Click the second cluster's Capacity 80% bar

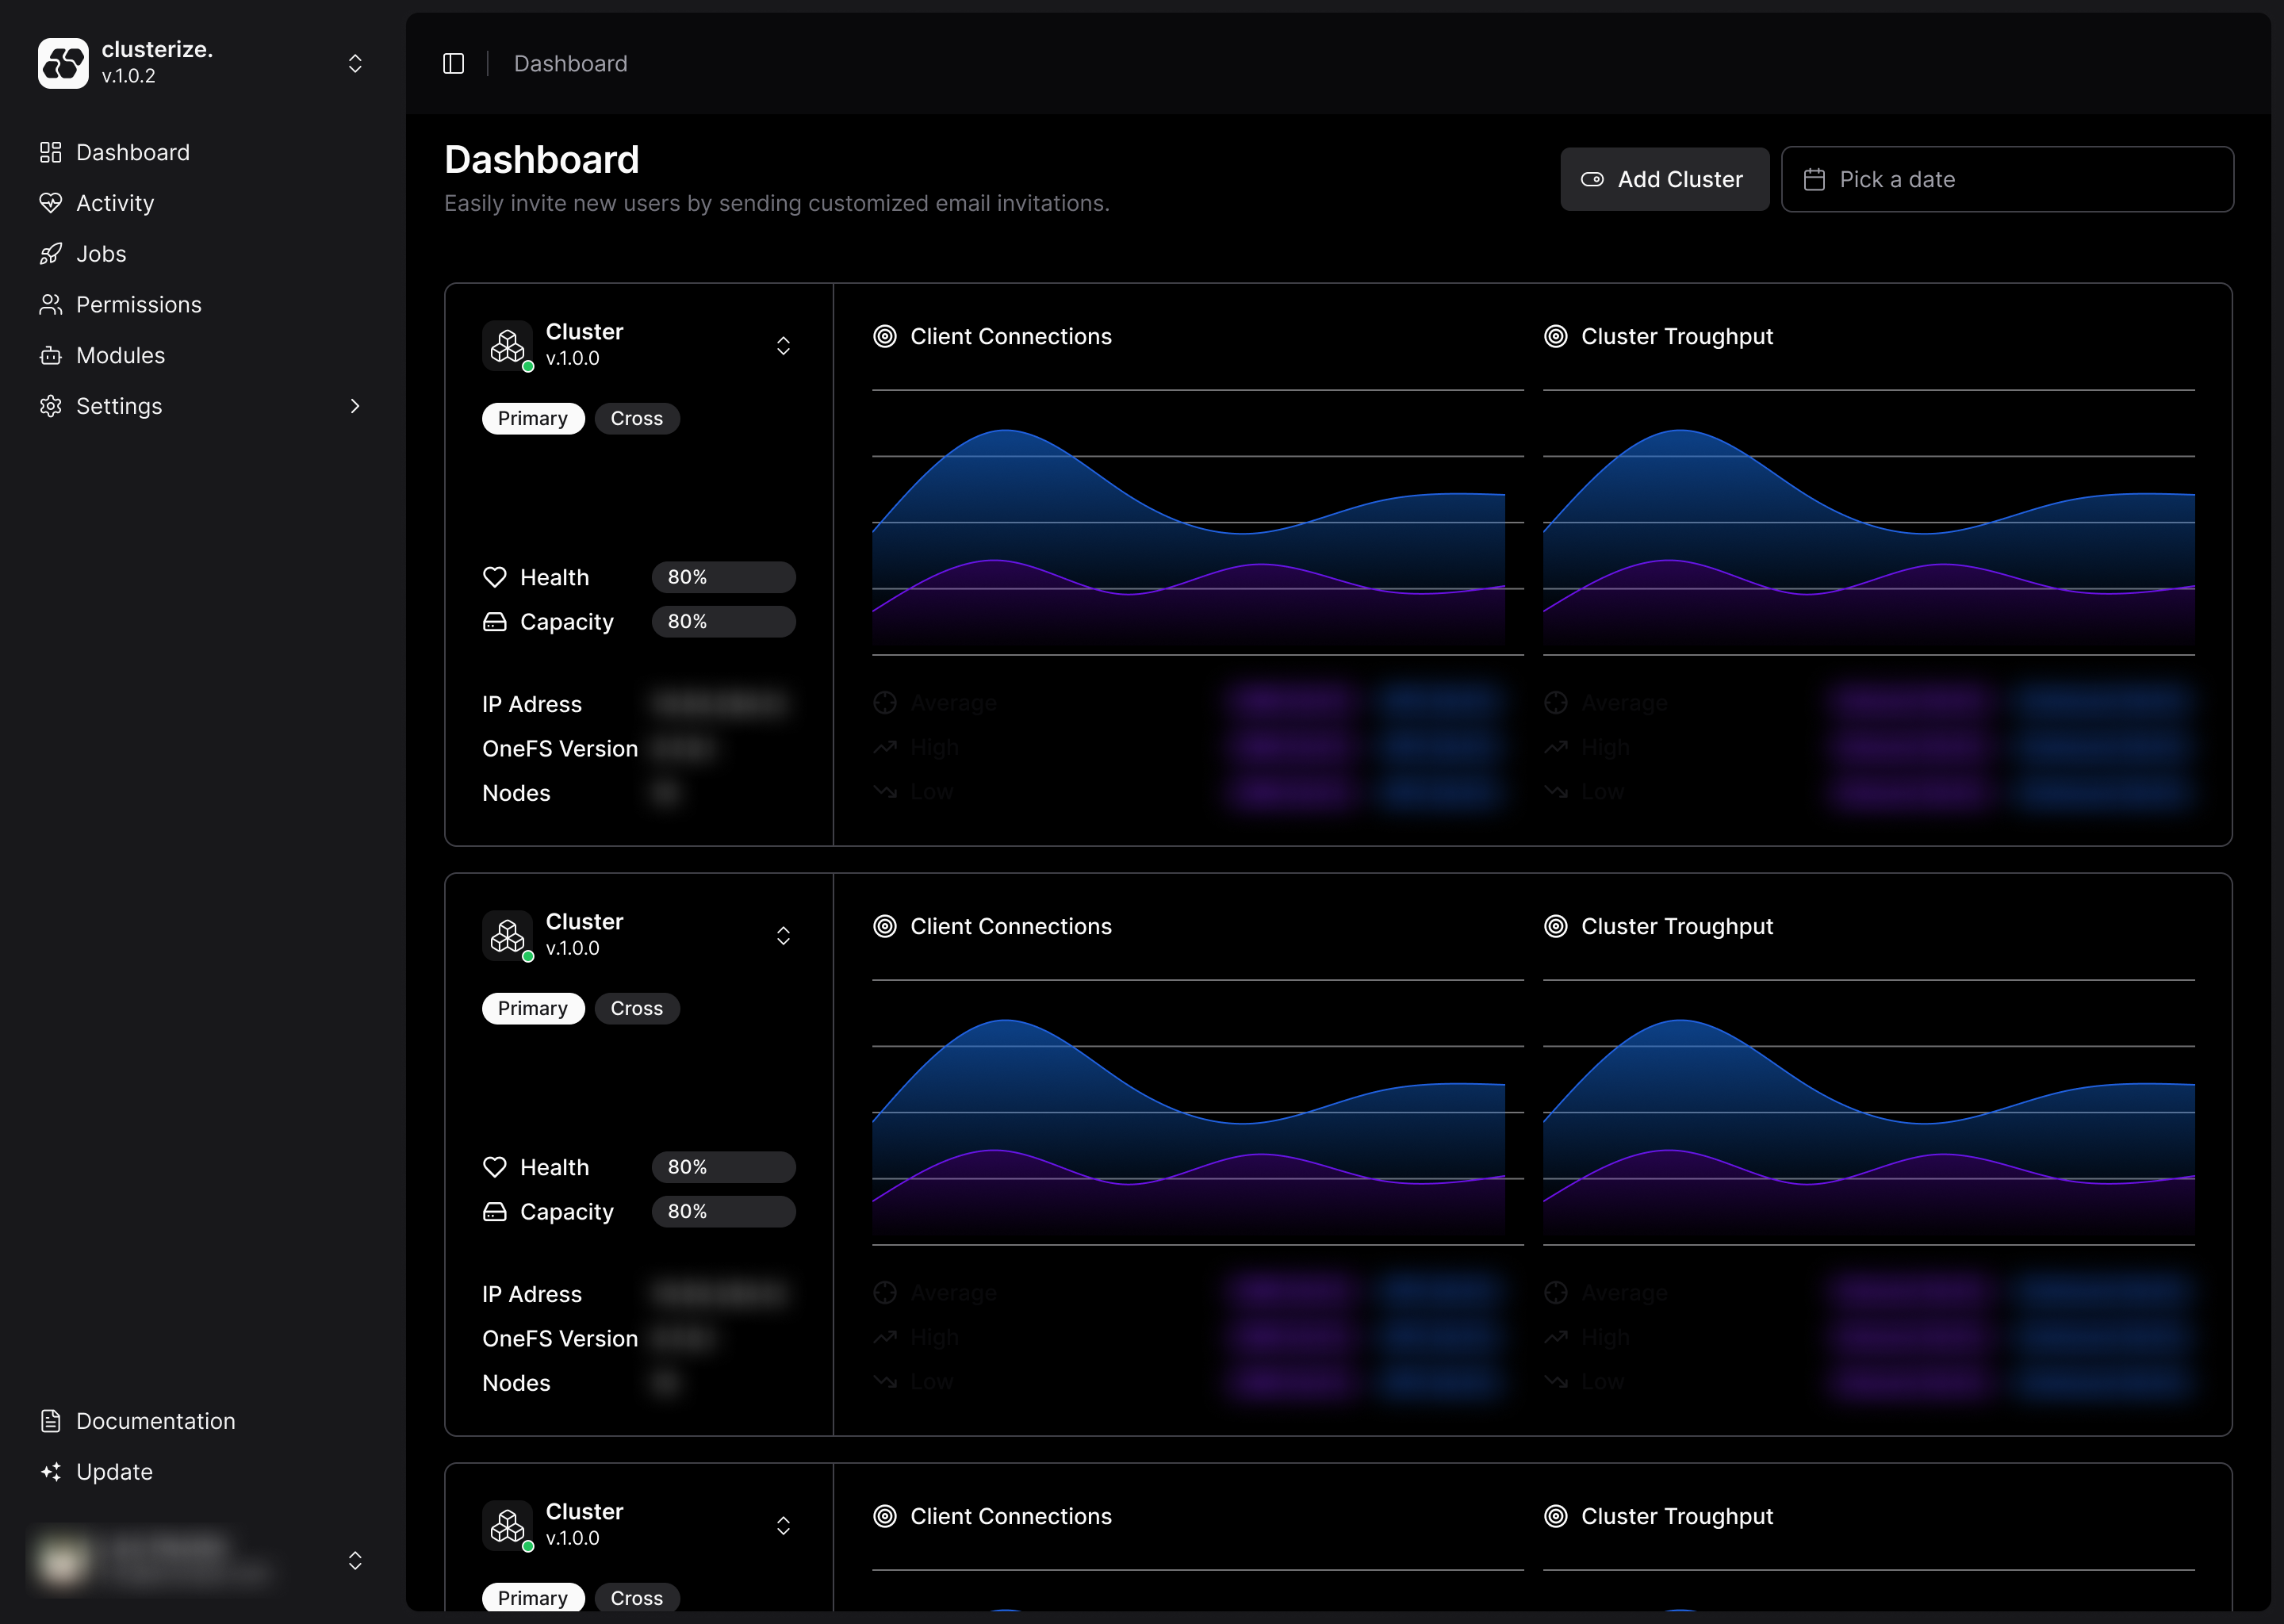[724, 1211]
